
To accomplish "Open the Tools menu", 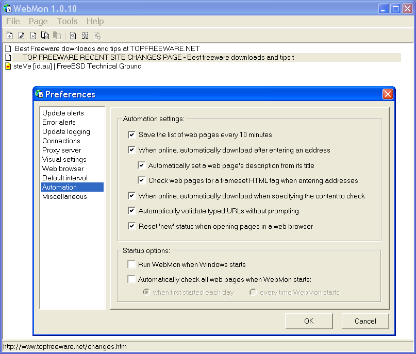I will [68, 21].
